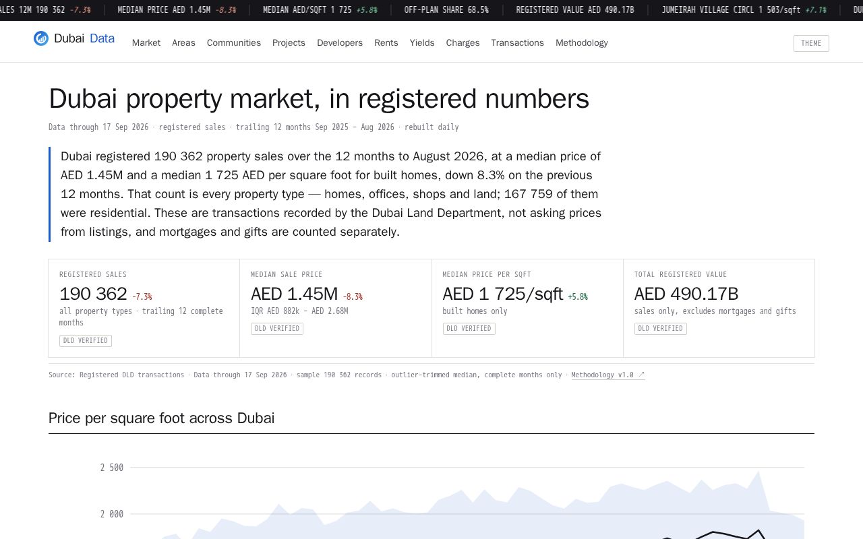863x539 pixels.
Task: Click DLD VERIFIED badge under Median Sale Price
Action: (x=277, y=328)
